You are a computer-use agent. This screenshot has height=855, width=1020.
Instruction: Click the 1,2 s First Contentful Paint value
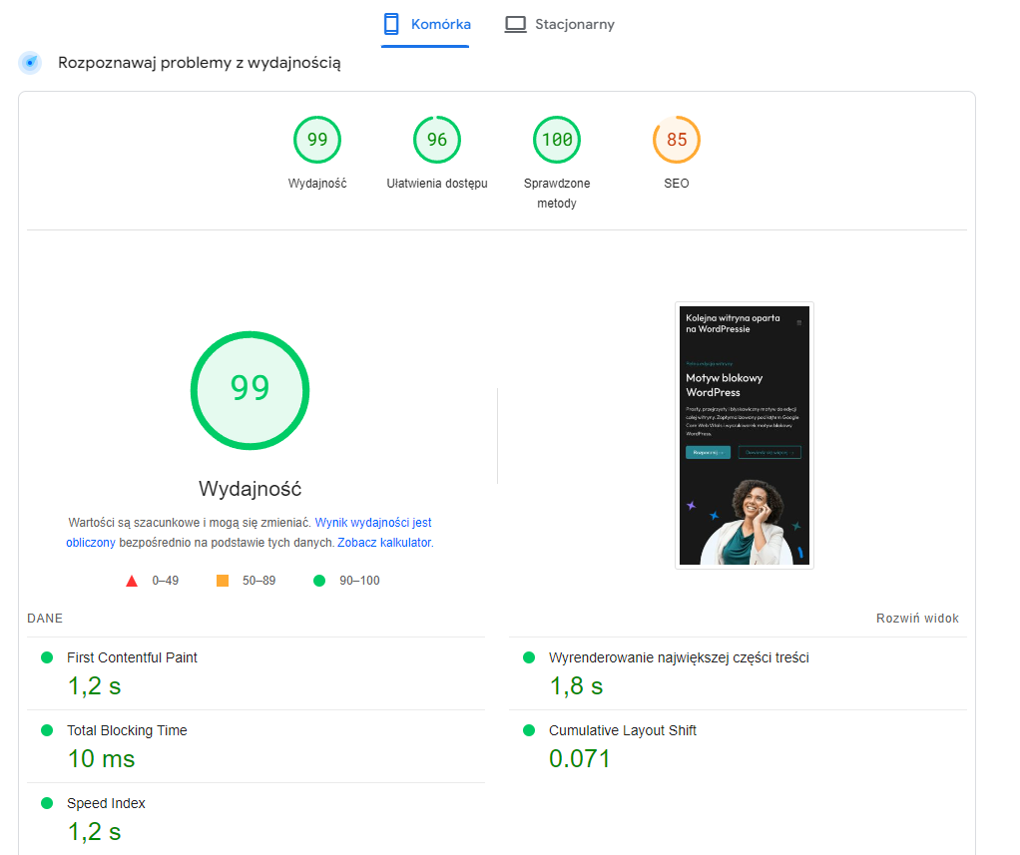pyautogui.click(x=95, y=686)
